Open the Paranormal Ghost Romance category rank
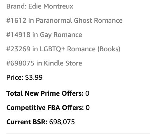This screenshot has height=135, width=150. [64, 21]
